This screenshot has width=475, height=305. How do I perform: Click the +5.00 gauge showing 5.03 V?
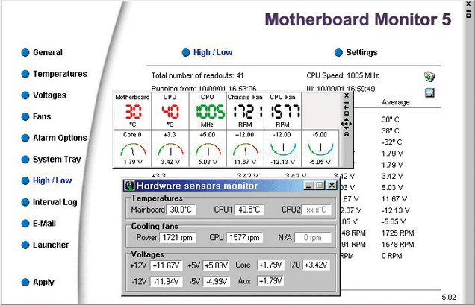tap(208, 148)
